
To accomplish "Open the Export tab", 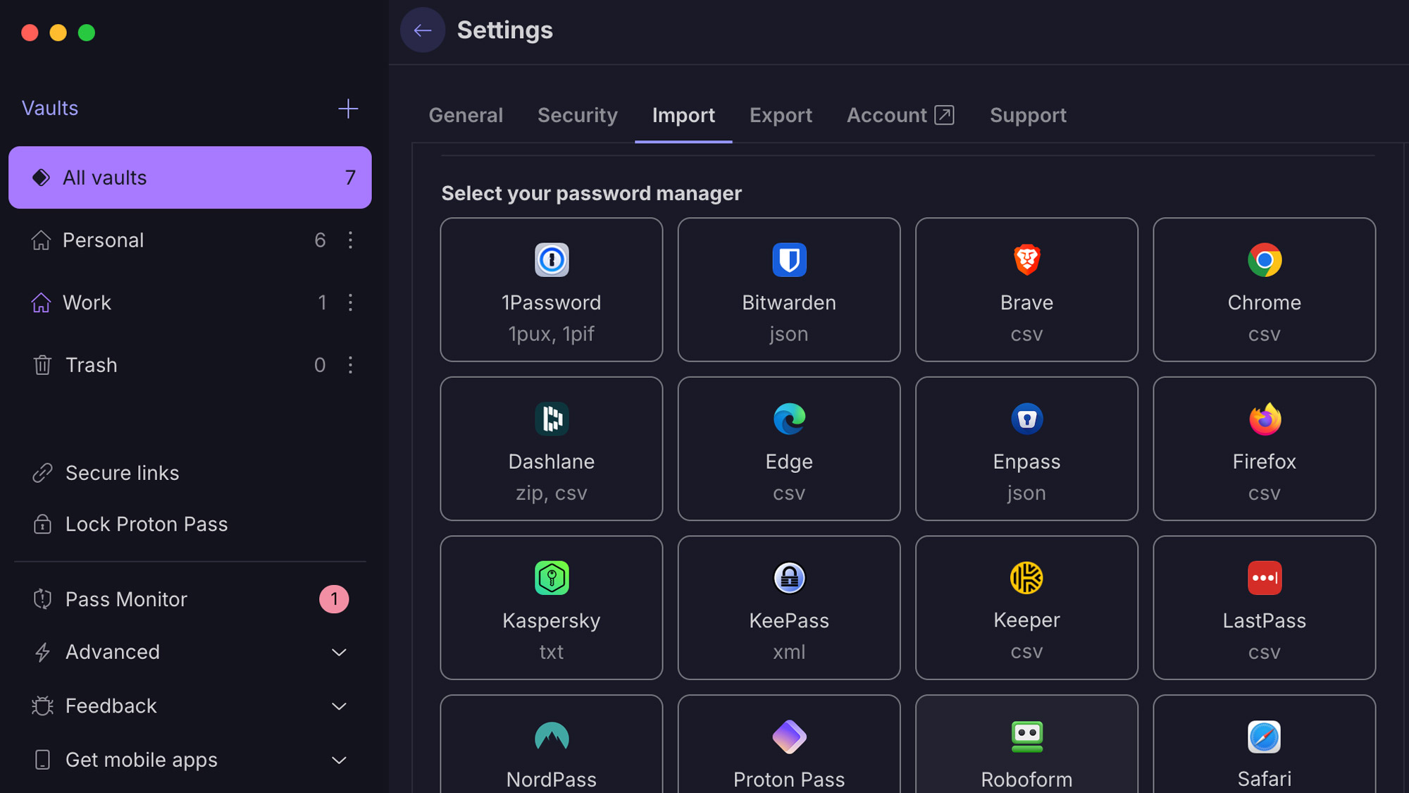I will [781, 116].
